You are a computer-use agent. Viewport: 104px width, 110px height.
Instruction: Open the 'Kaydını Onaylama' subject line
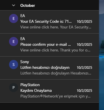click(x=36, y=91)
